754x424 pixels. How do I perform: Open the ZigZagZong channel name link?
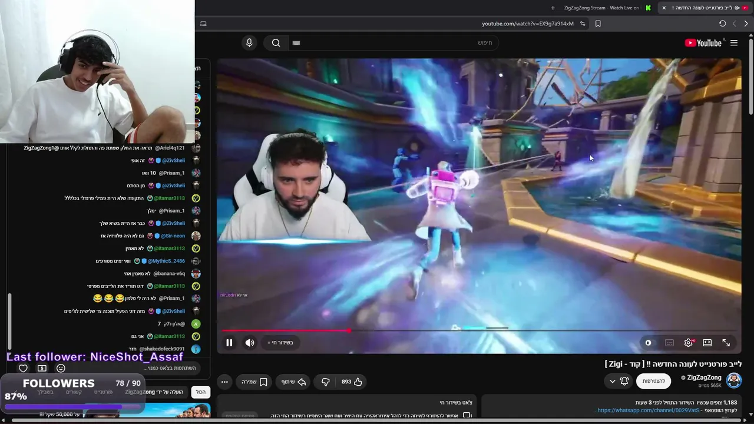704,377
